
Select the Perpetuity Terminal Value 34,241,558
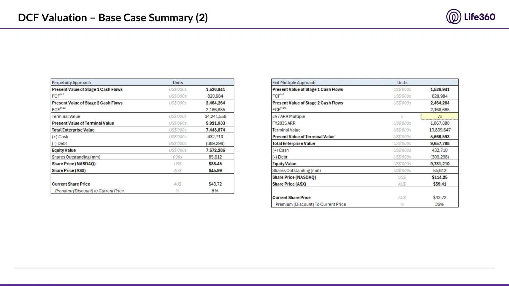pyautogui.click(x=215, y=117)
